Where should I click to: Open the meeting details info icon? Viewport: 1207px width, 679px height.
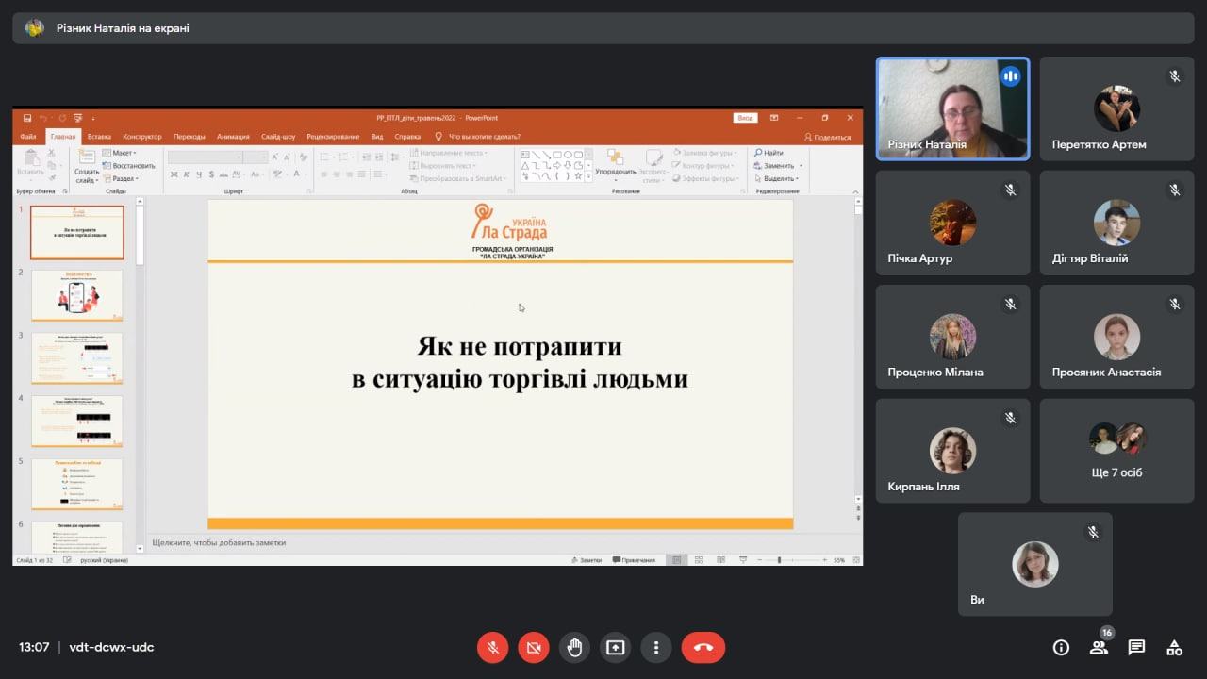tap(1061, 648)
